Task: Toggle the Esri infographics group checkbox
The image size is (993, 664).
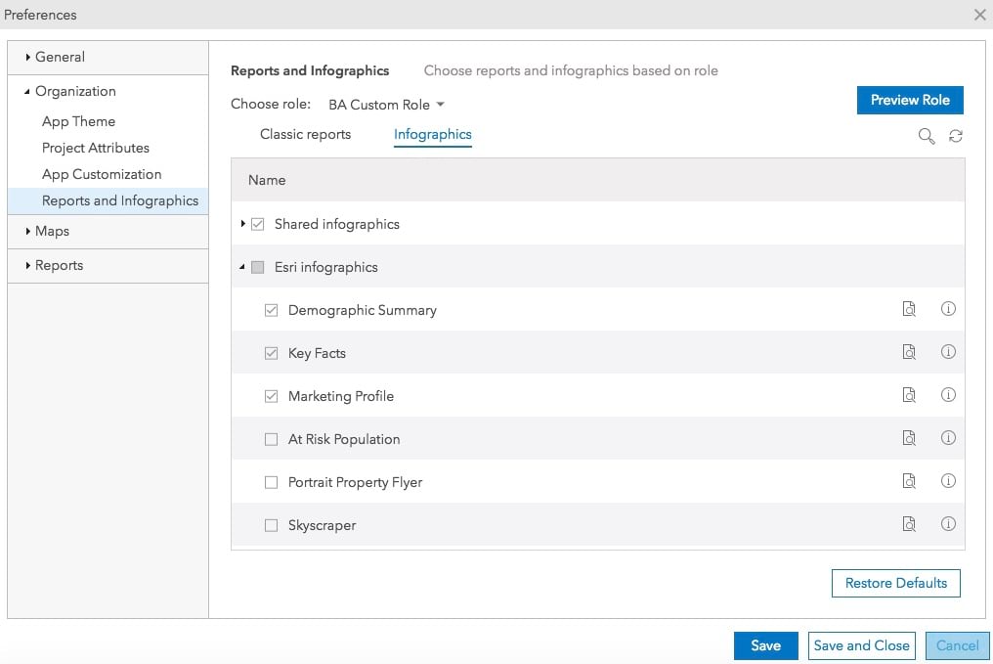Action: (258, 267)
